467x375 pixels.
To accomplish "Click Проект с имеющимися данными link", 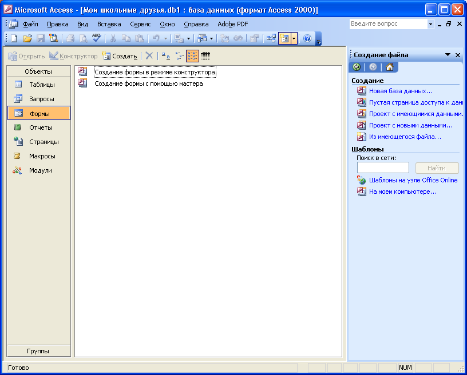I will coord(416,114).
